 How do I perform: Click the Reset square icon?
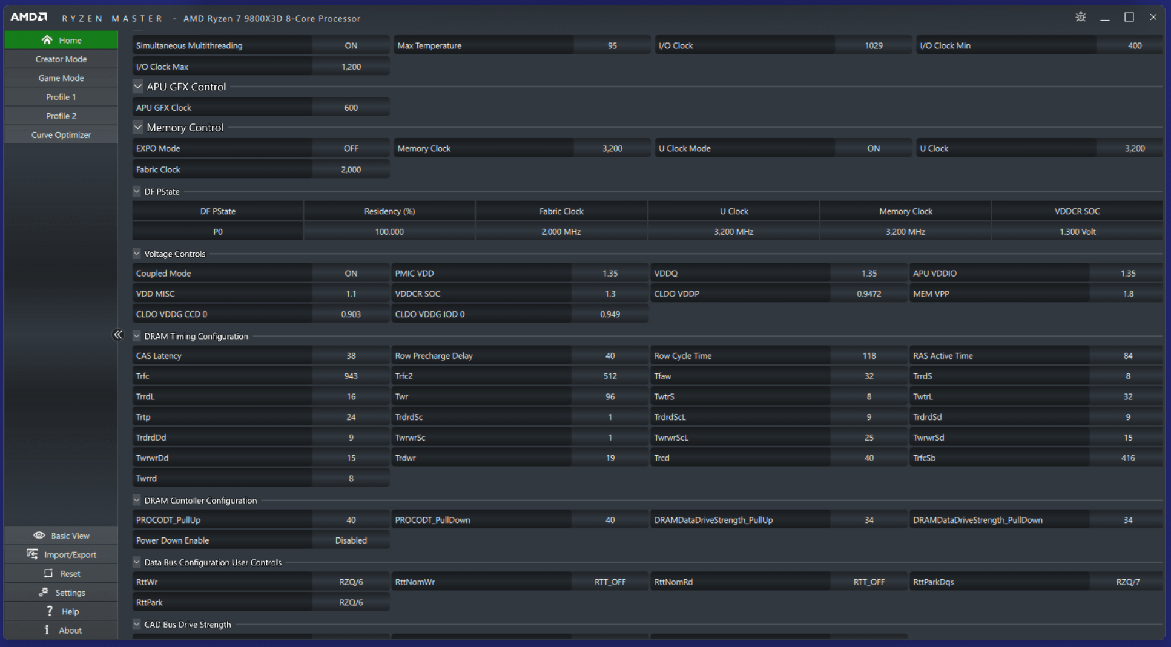pos(48,573)
